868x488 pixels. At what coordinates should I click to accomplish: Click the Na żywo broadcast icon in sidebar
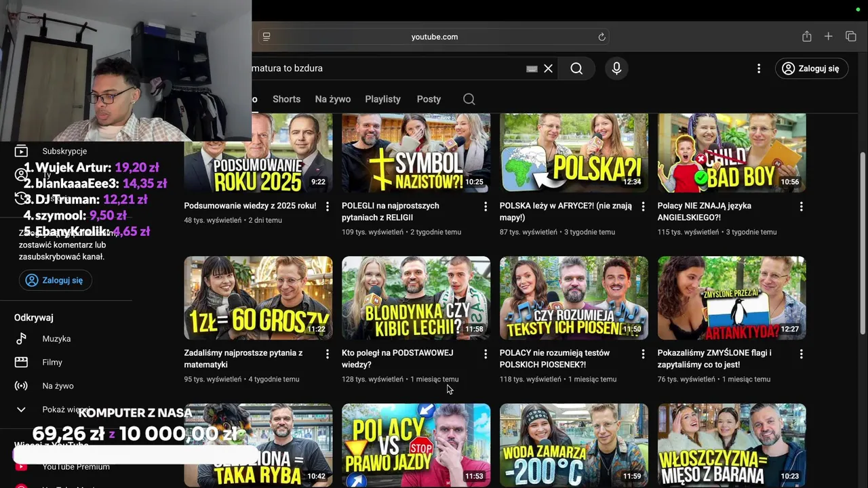(x=22, y=386)
